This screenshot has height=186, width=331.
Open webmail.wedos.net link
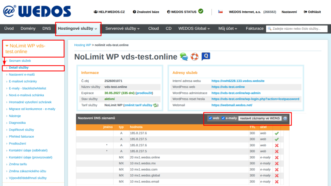pyautogui.click(x=232, y=105)
